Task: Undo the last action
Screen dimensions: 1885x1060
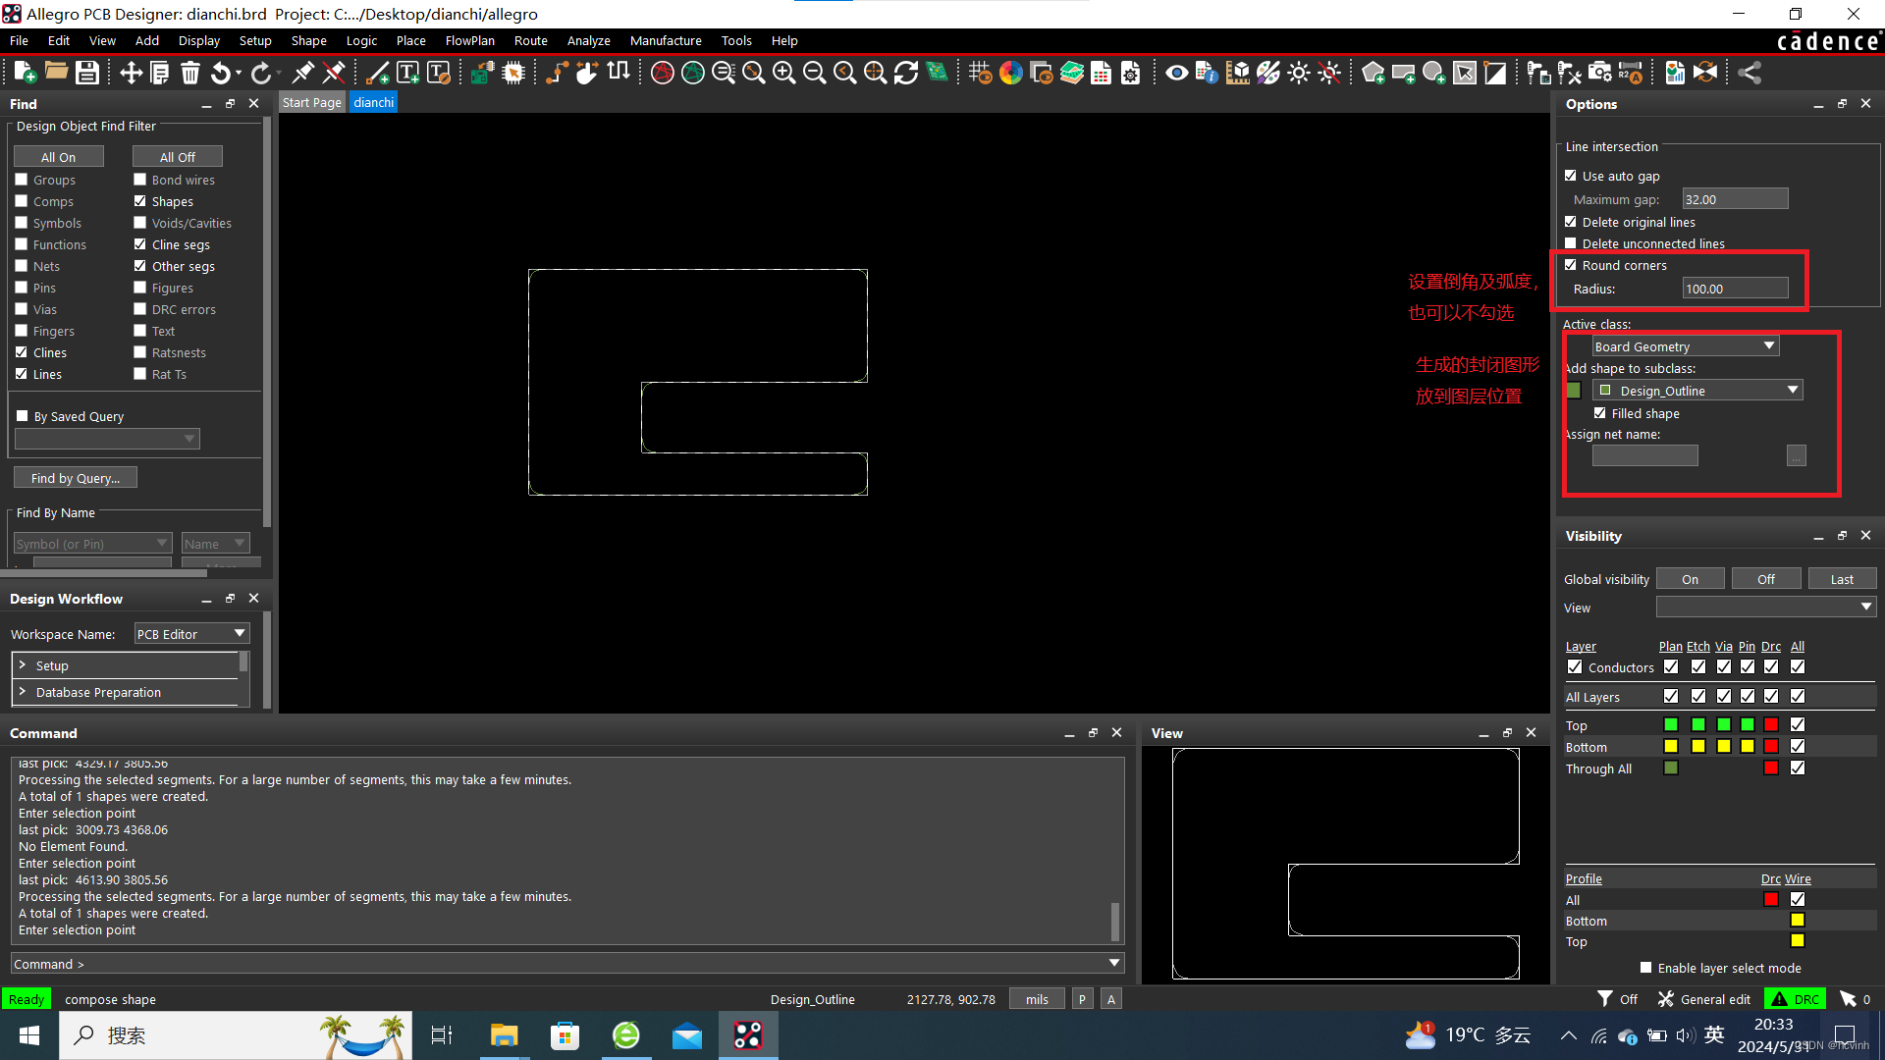Action: [x=222, y=73]
